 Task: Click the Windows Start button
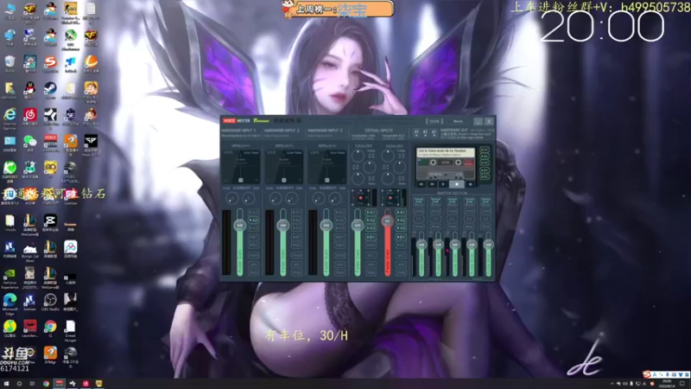point(6,384)
